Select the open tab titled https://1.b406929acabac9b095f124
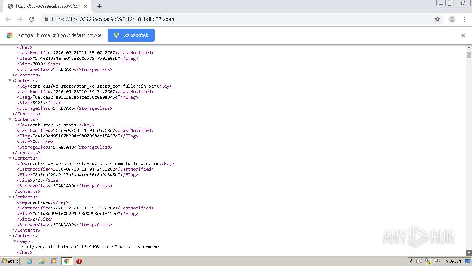Image resolution: width=472 pixels, height=266 pixels. click(47, 6)
